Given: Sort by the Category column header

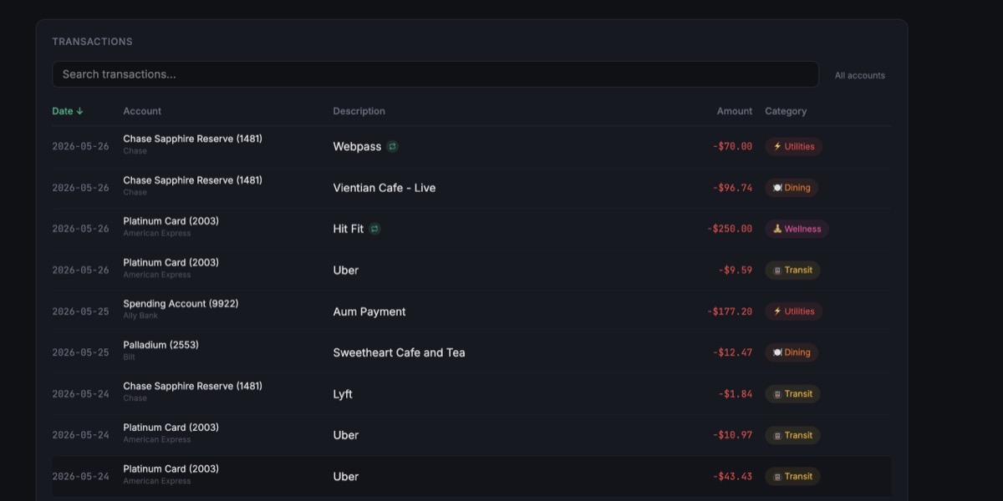Looking at the screenshot, I should coord(786,111).
